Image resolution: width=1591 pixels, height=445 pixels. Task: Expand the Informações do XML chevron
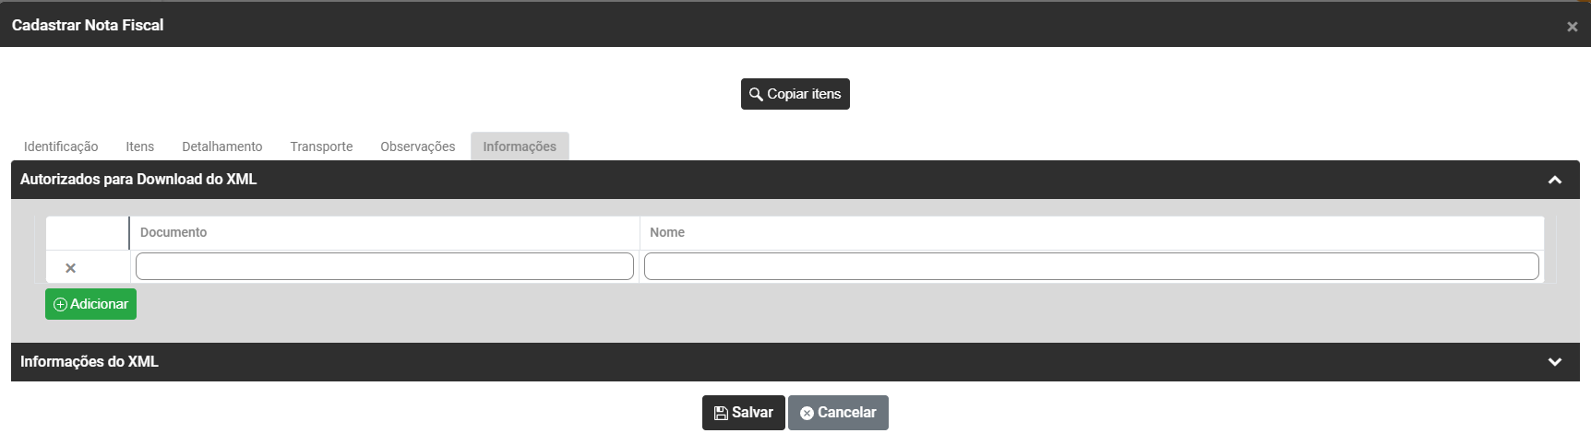pyautogui.click(x=1555, y=362)
